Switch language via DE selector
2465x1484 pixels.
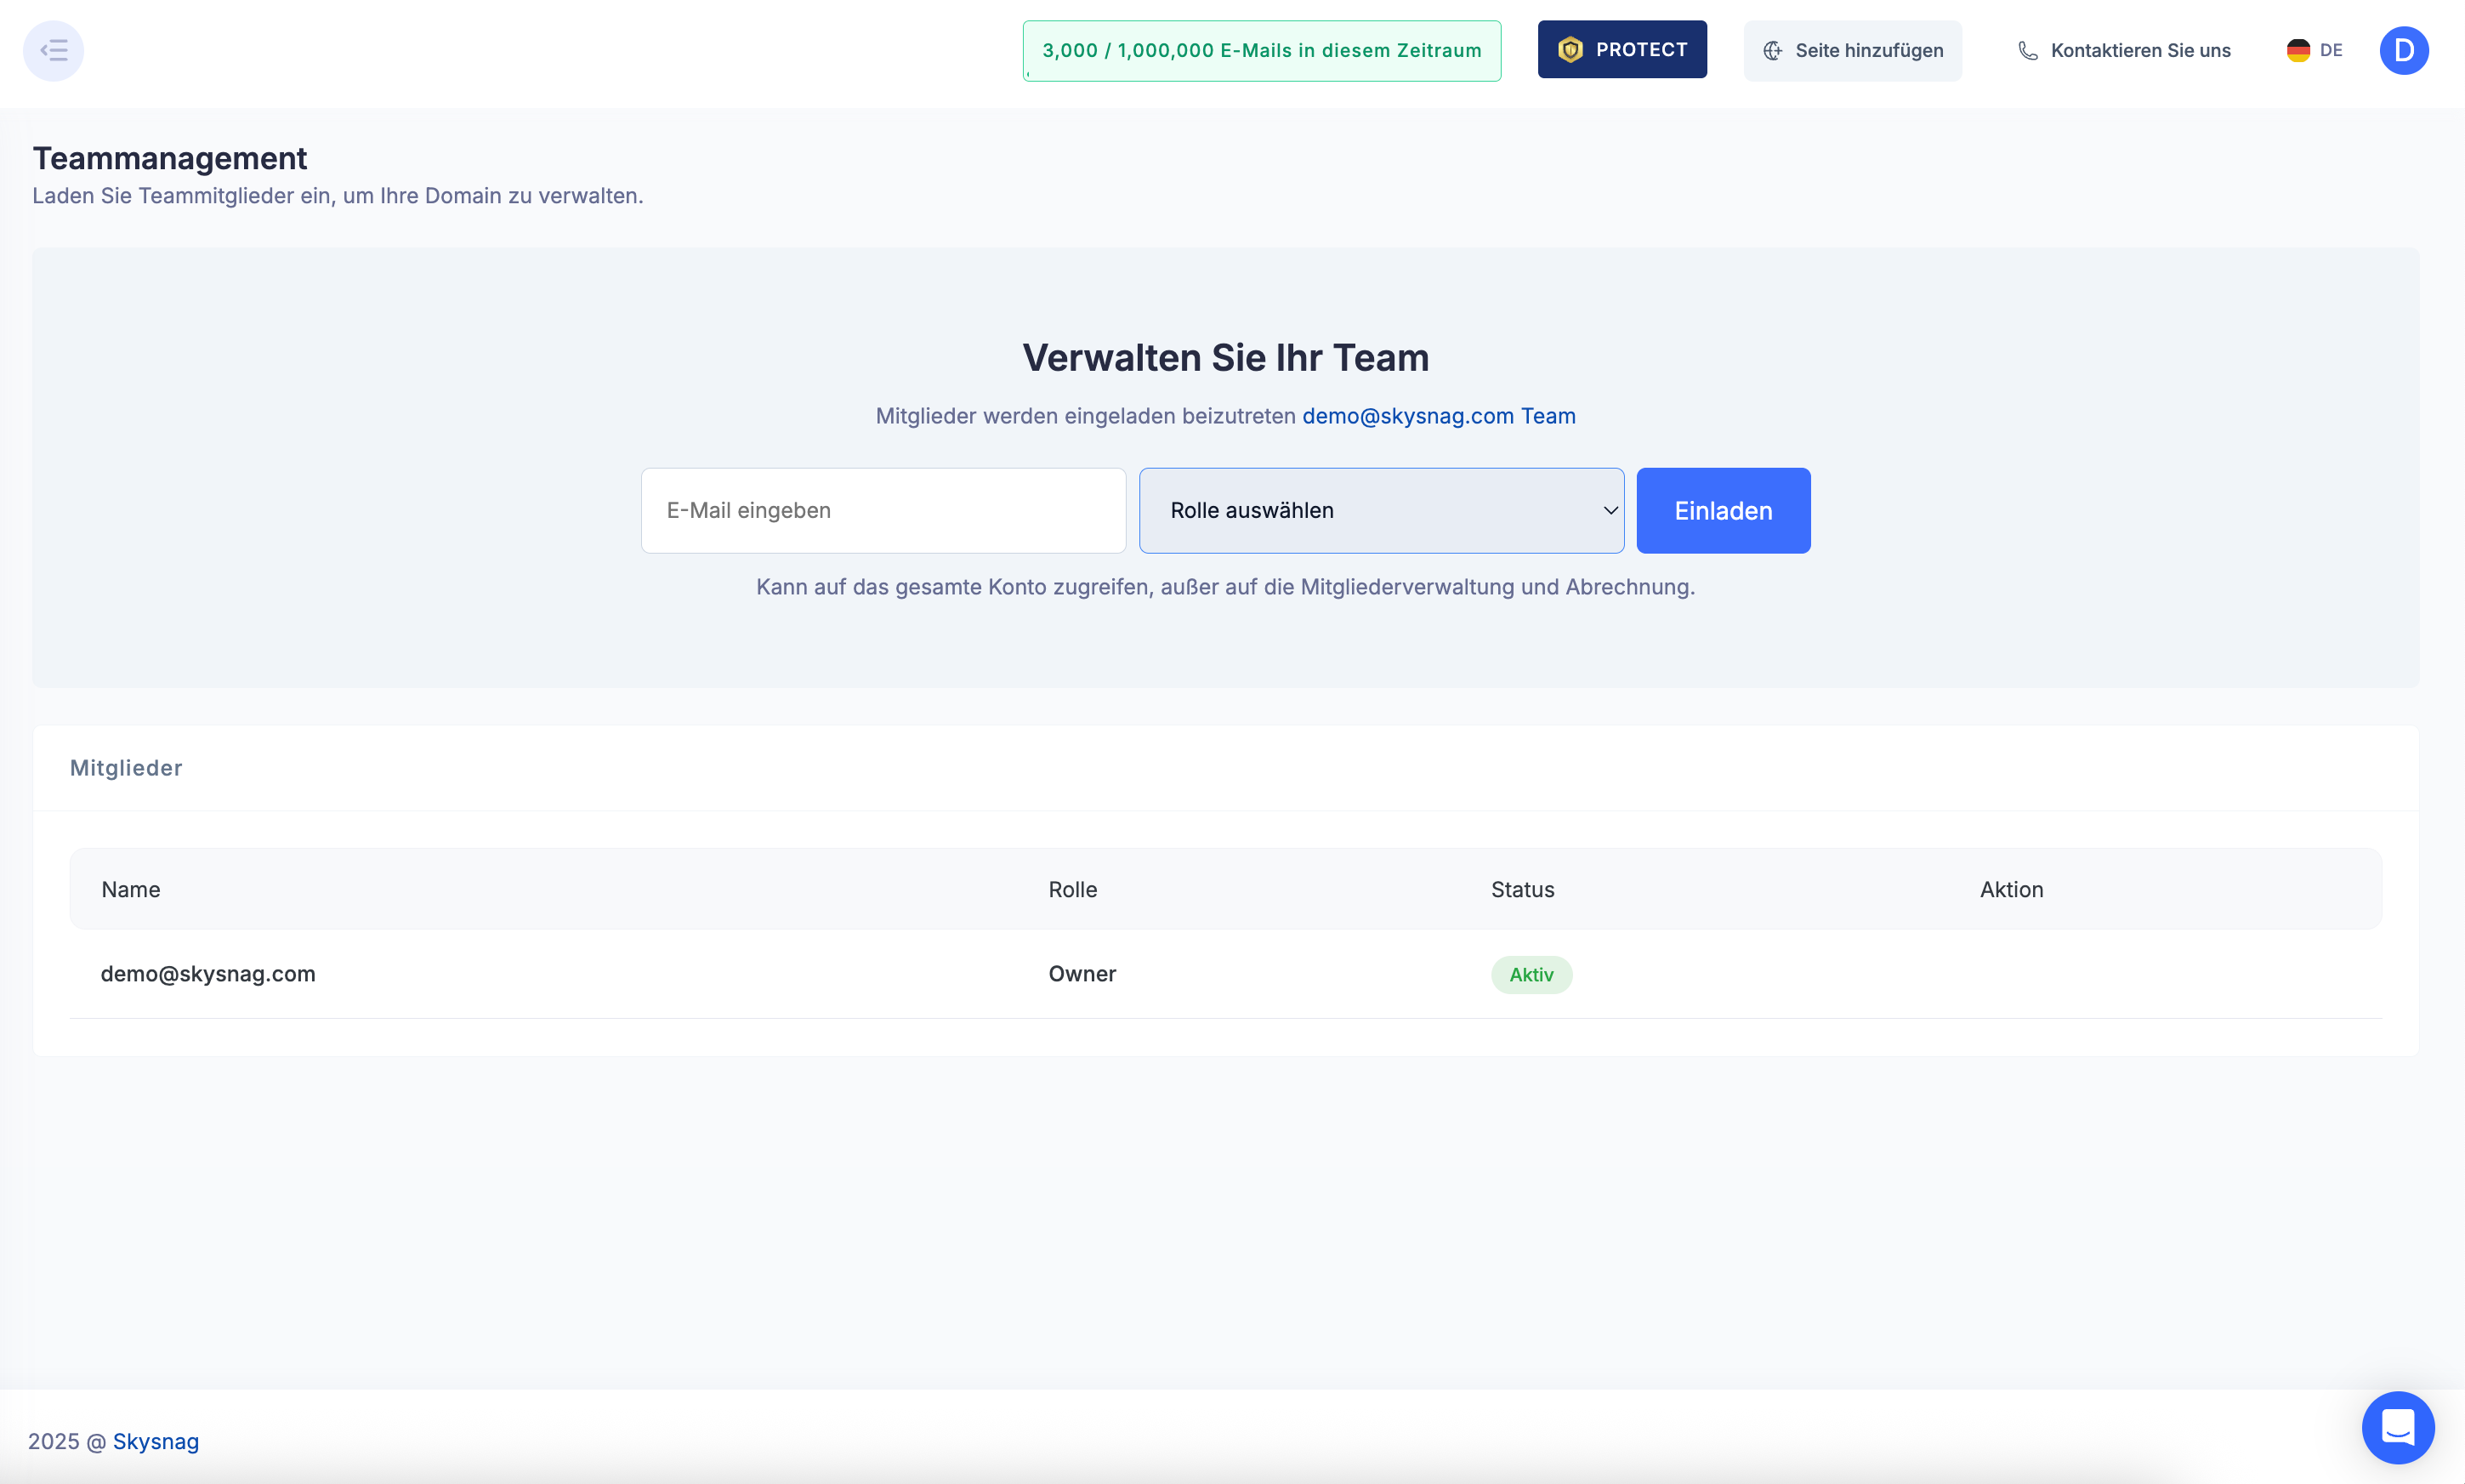(2330, 50)
